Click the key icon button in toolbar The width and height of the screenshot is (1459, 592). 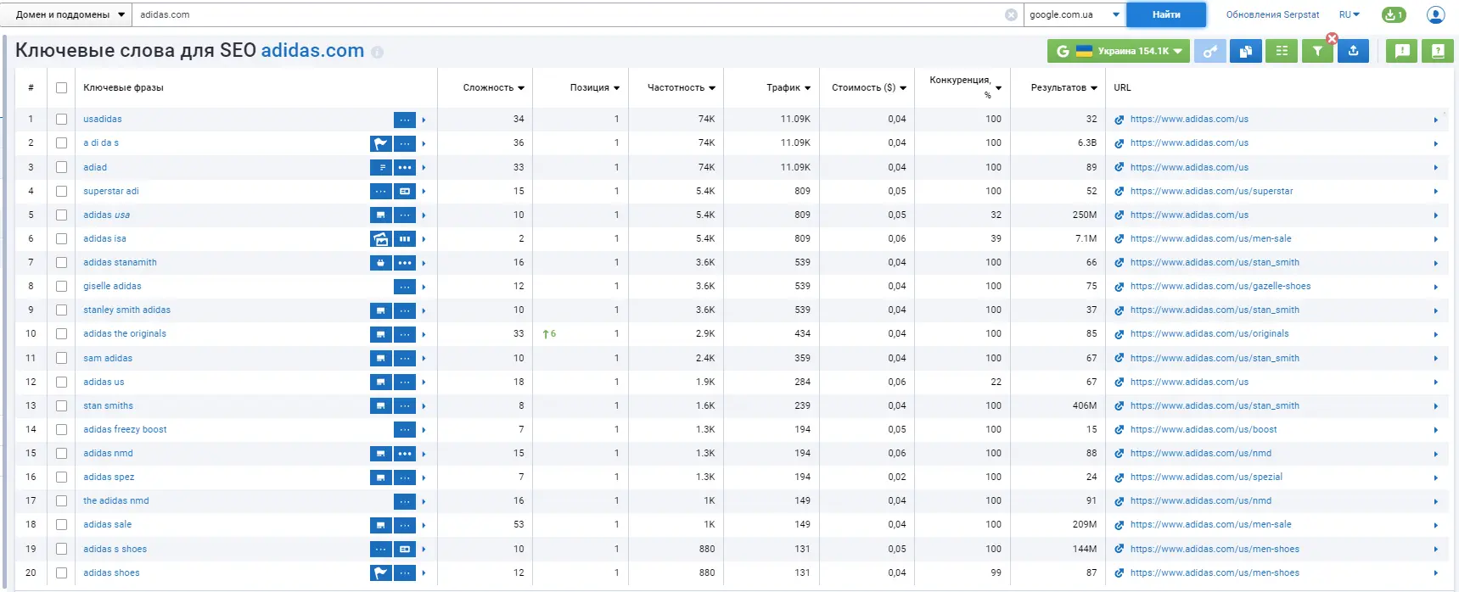pyautogui.click(x=1210, y=52)
